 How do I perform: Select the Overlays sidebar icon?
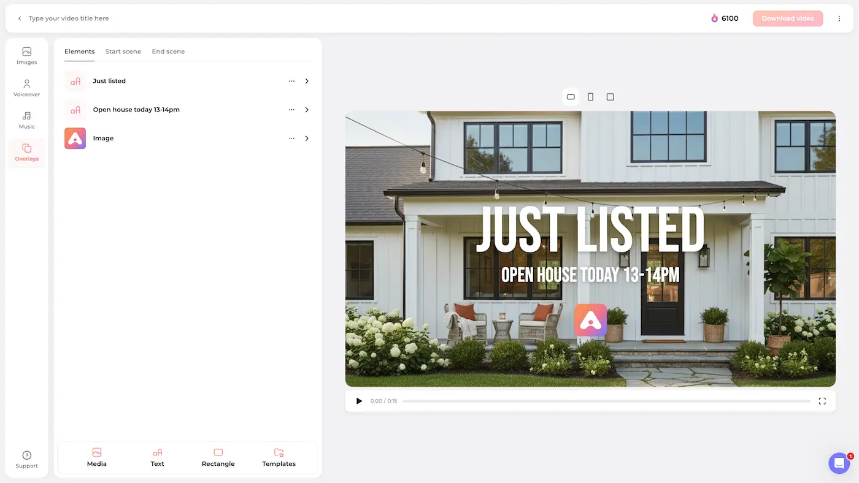pyautogui.click(x=26, y=153)
